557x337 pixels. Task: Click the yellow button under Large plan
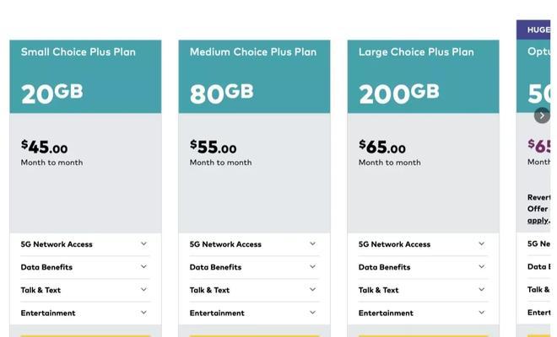tap(423, 335)
